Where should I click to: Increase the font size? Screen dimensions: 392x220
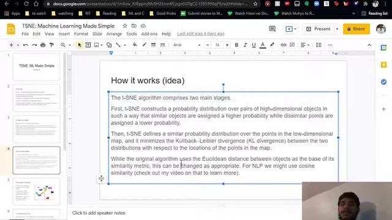tap(227, 45)
